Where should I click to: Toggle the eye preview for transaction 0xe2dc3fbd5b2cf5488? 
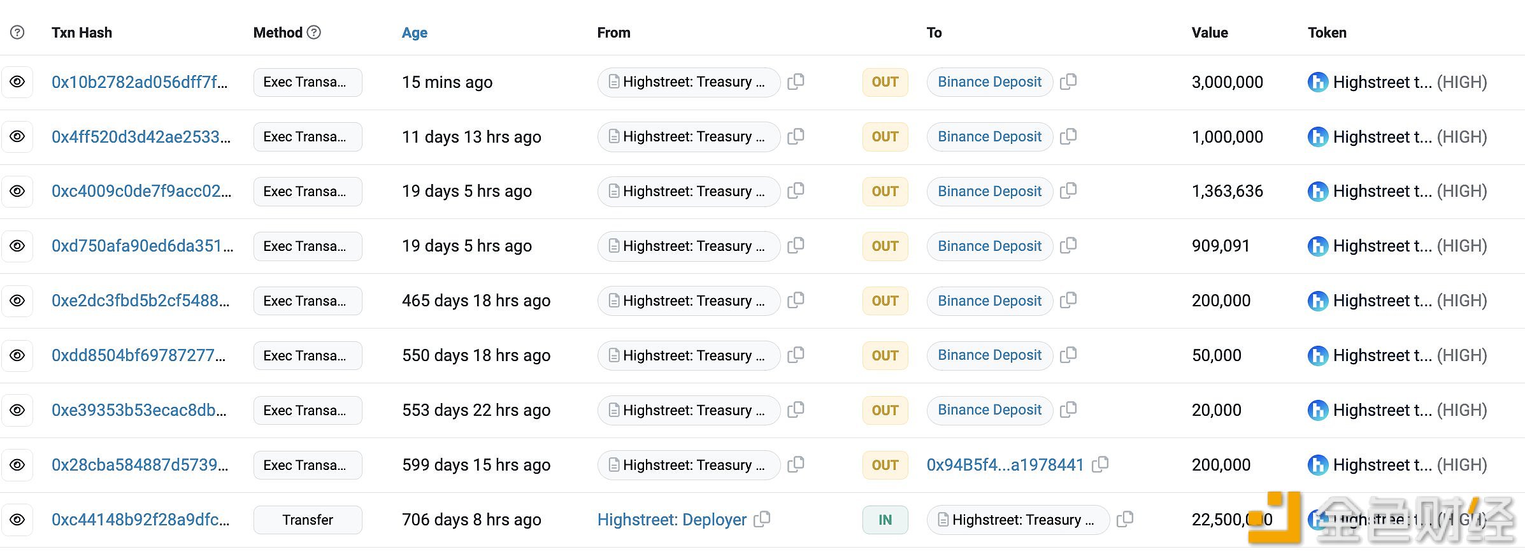tap(17, 301)
